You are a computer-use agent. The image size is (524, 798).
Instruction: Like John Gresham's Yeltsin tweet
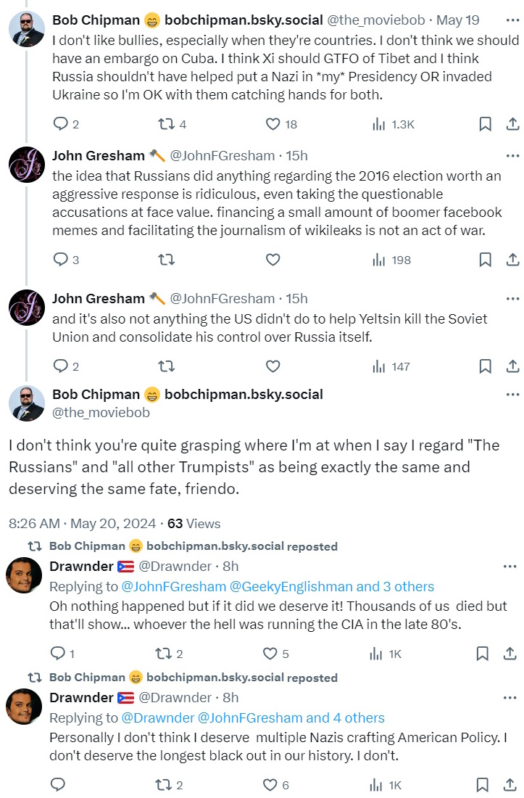pos(273,366)
